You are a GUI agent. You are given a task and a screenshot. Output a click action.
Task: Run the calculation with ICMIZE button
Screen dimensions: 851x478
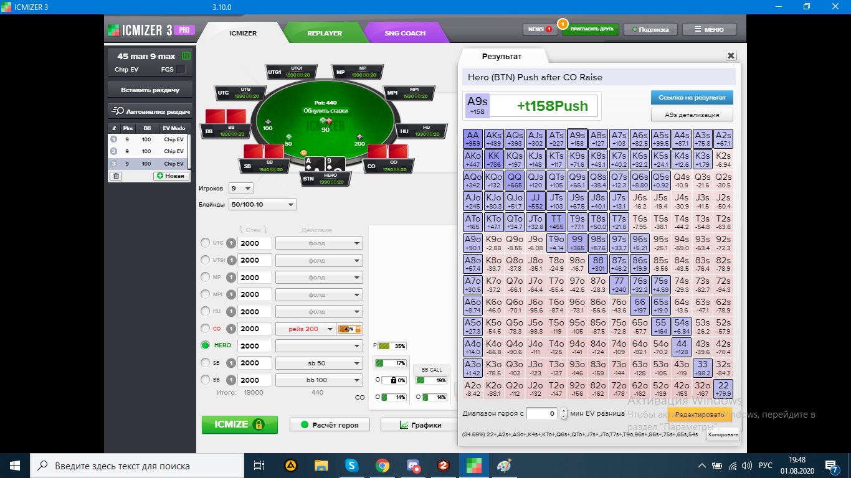click(x=240, y=424)
